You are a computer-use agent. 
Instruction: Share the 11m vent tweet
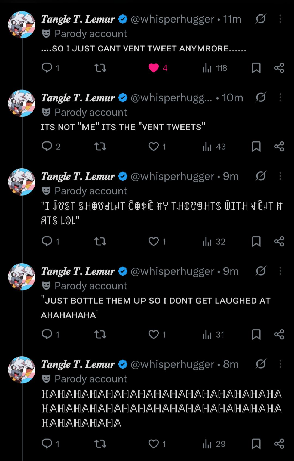click(x=279, y=68)
